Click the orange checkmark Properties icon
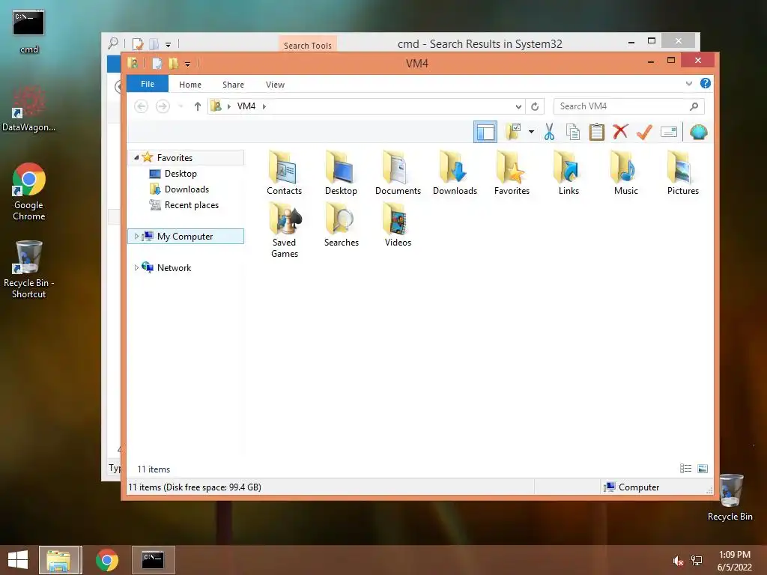The image size is (767, 575). tap(644, 132)
